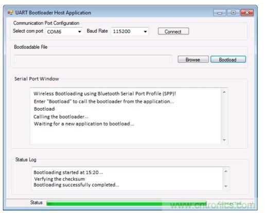265x213 pixels.
Task: Click the 'Bootloading started at 15:20' log line
Action: 68,172
